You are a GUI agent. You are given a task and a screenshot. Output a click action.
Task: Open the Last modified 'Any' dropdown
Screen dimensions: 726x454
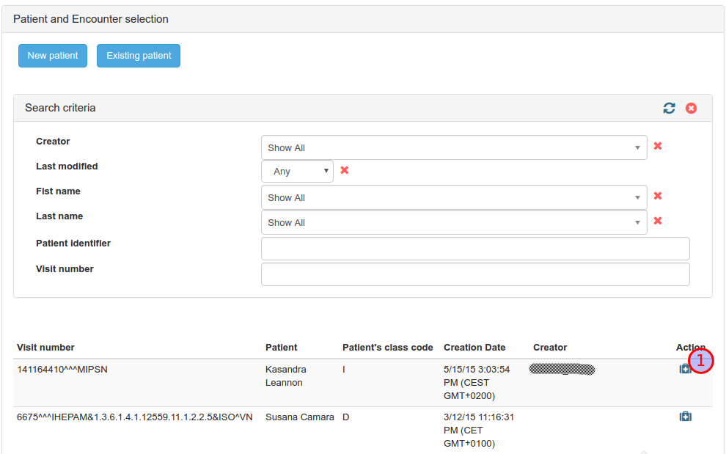(297, 172)
